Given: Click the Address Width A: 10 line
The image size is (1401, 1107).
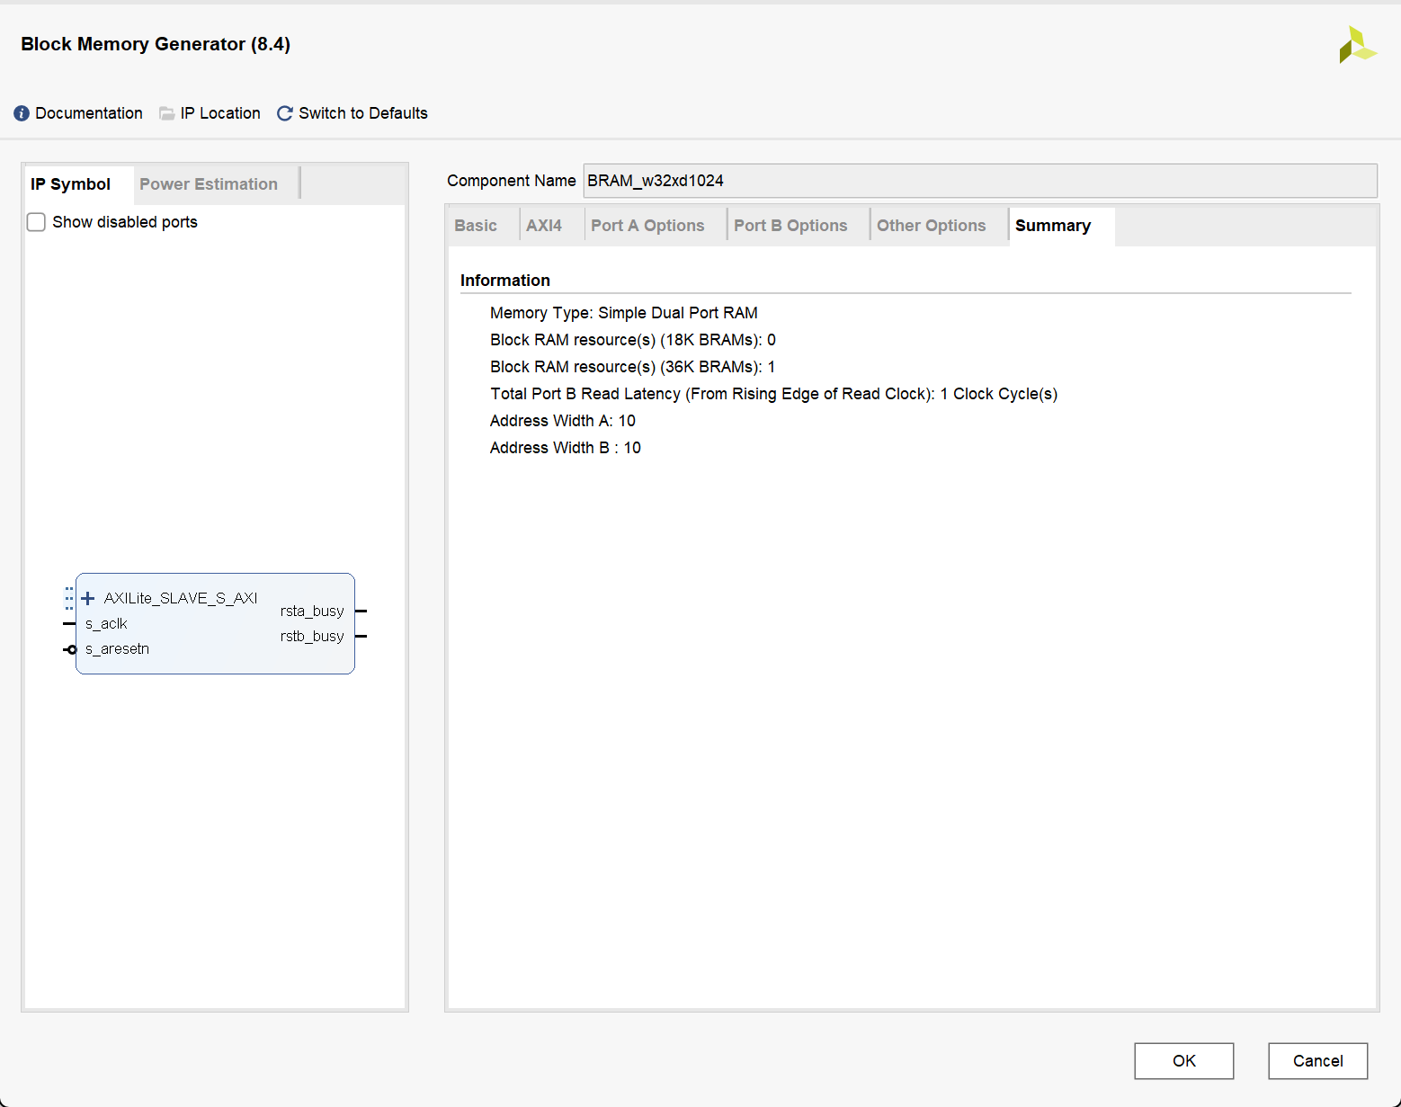Looking at the screenshot, I should coord(563,421).
